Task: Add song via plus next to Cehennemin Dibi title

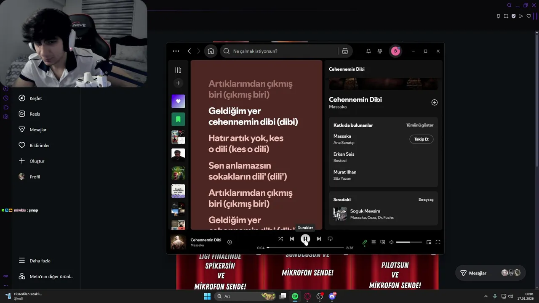Action: (x=435, y=102)
